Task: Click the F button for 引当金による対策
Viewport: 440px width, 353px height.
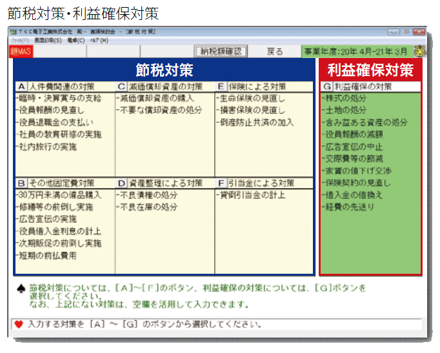Action: point(221,183)
